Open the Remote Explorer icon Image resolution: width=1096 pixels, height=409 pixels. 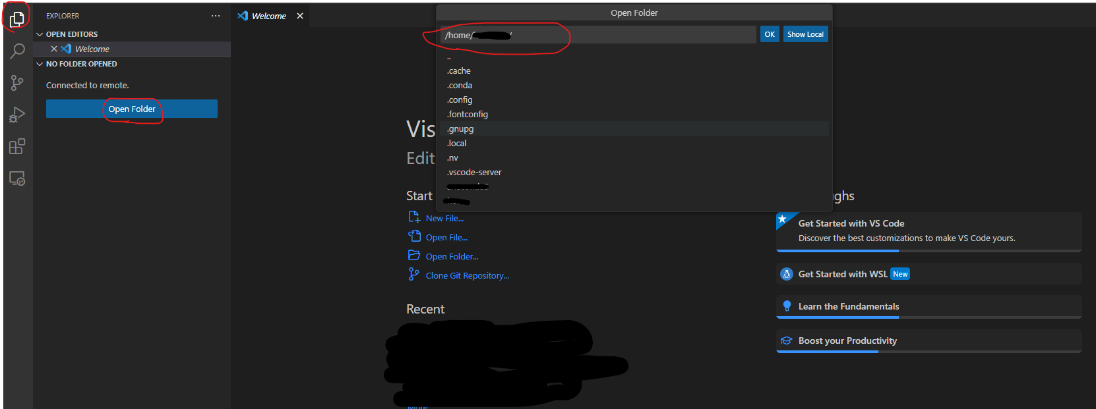[17, 178]
